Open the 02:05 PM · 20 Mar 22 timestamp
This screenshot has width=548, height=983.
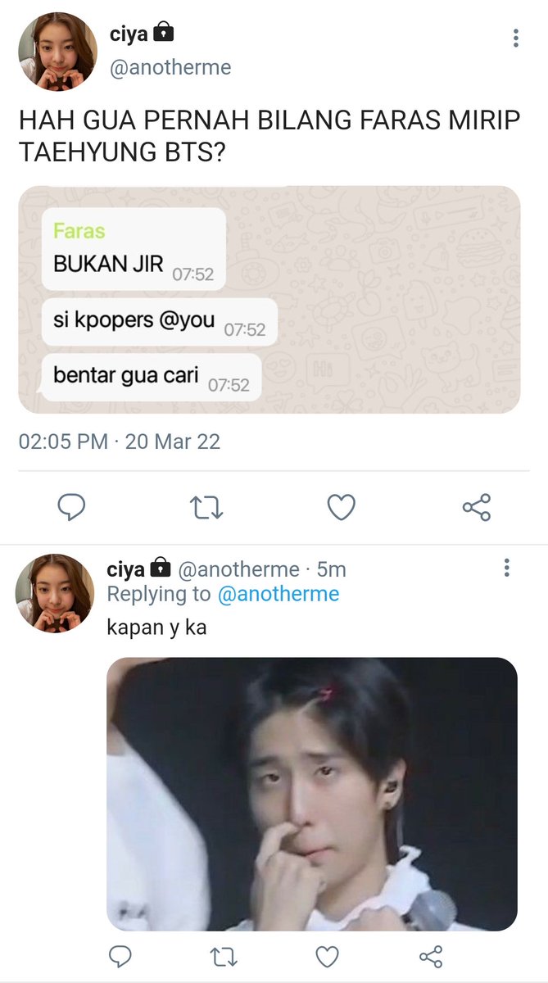pos(120,442)
